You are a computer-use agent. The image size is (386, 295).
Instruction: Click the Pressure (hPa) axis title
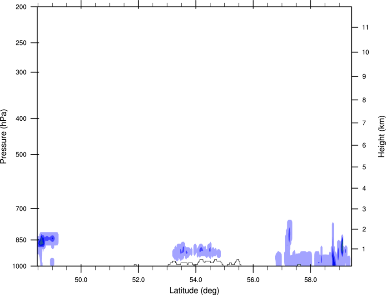4,137
